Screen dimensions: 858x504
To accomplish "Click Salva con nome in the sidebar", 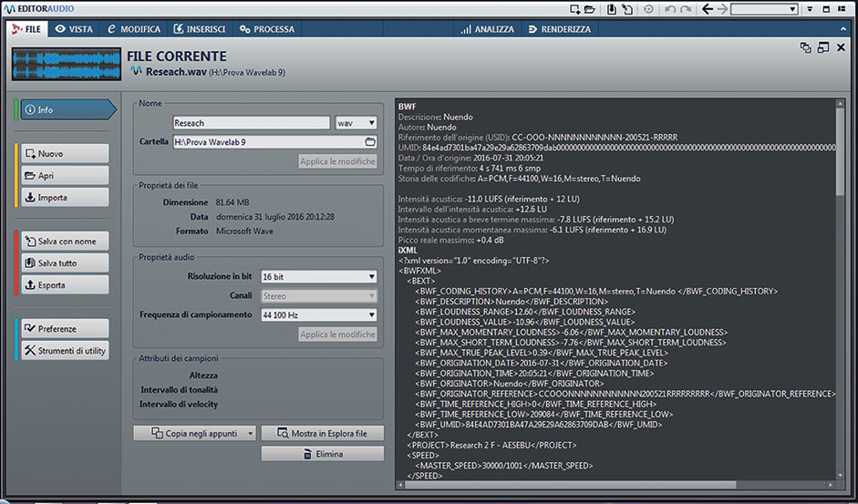I will 64,242.
